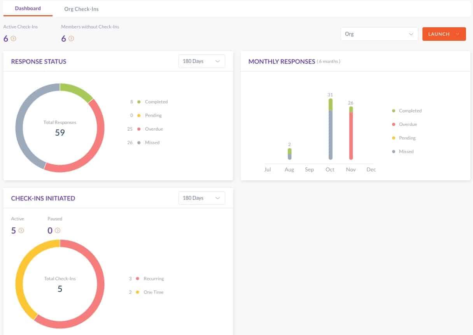This screenshot has width=473, height=335.
Task: Click value 2 above August bar
Action: [x=289, y=145]
